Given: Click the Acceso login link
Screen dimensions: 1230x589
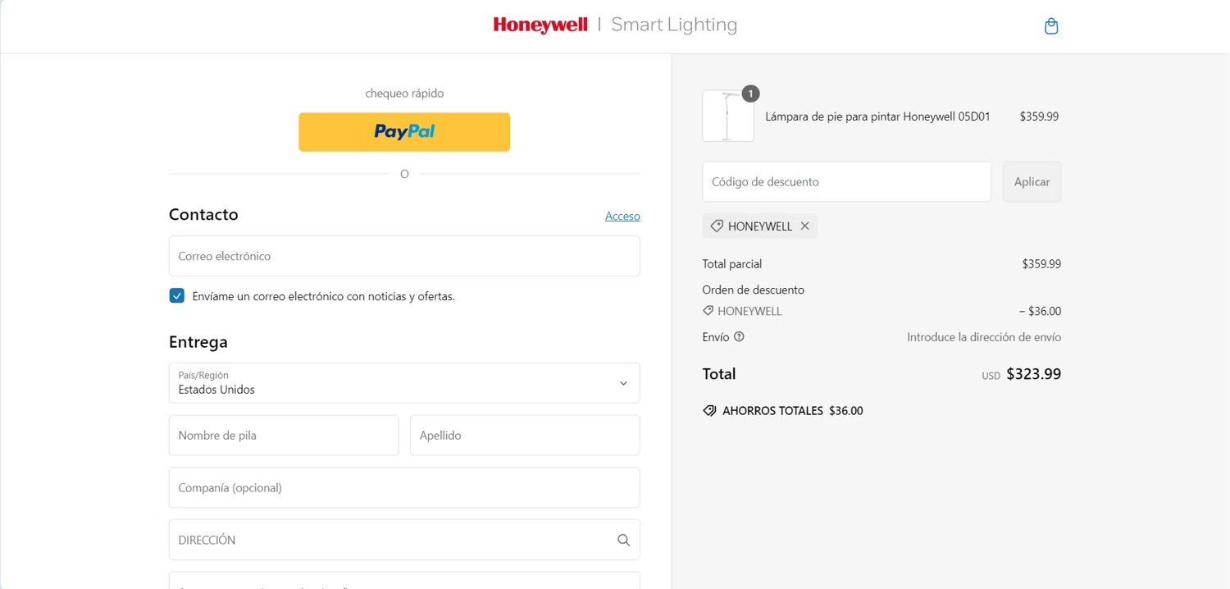Looking at the screenshot, I should click(622, 217).
